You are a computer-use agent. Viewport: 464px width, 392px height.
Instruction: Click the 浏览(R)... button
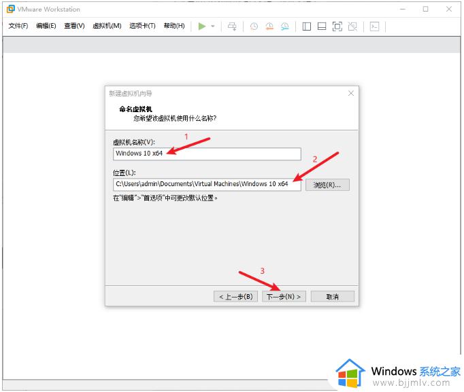[327, 185]
